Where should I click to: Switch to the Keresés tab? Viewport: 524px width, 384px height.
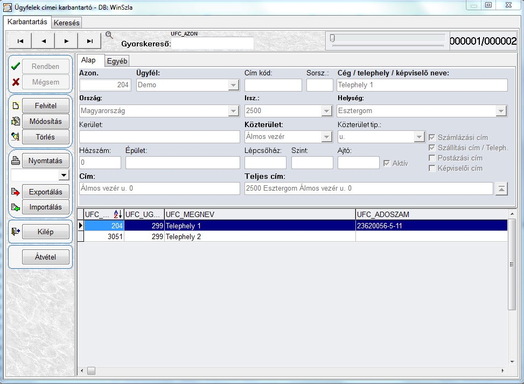[66, 23]
